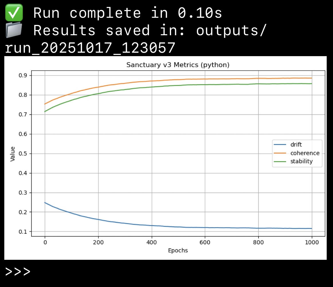
Task: Click the Sanctuary v3 Metrics plot title
Action: [x=178, y=65]
